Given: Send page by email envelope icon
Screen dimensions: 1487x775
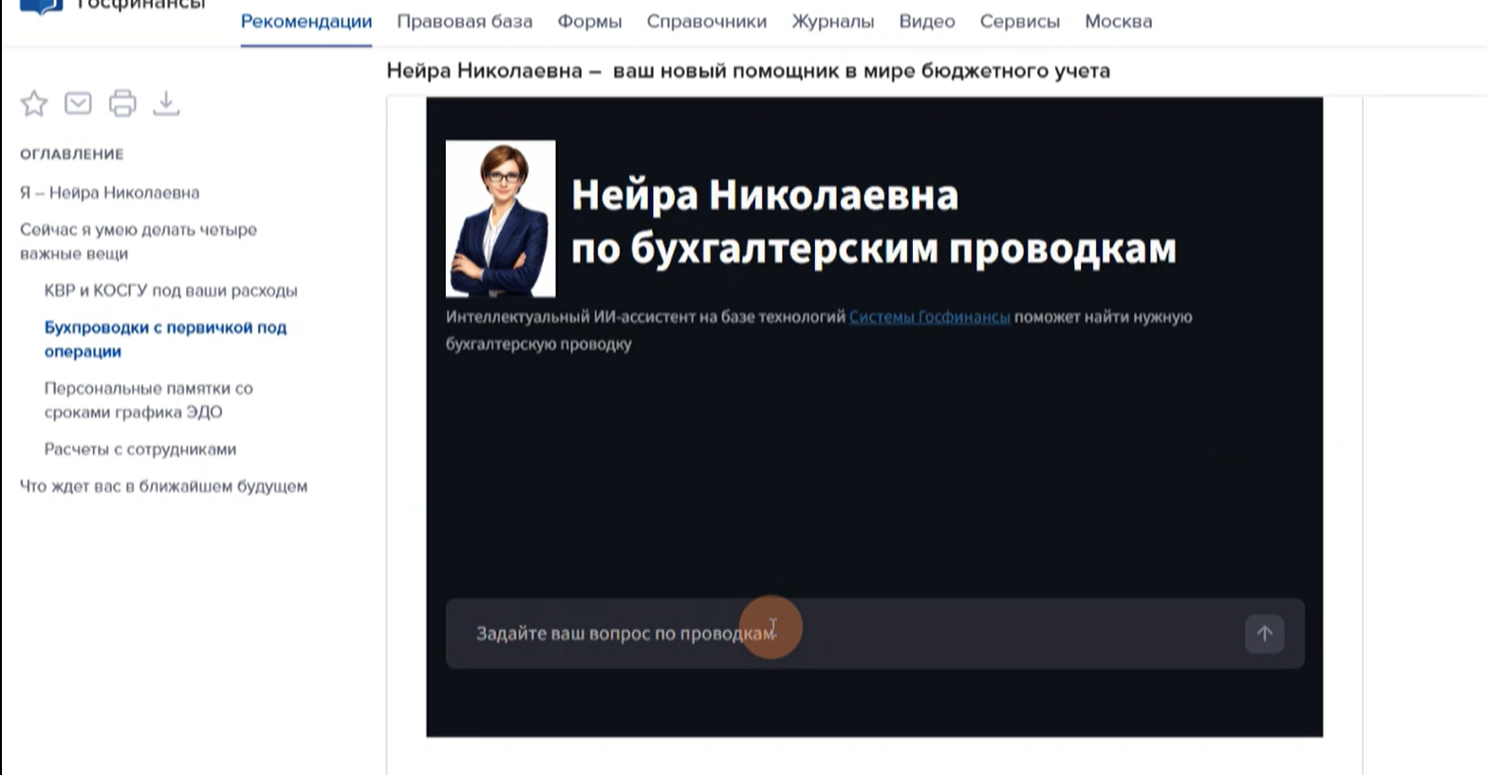Looking at the screenshot, I should tap(78, 103).
